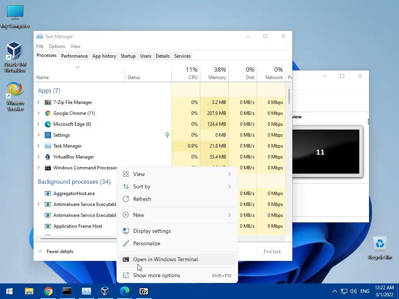Click the volume speaker tray icon
The image size is (399, 299).
tap(353, 291)
